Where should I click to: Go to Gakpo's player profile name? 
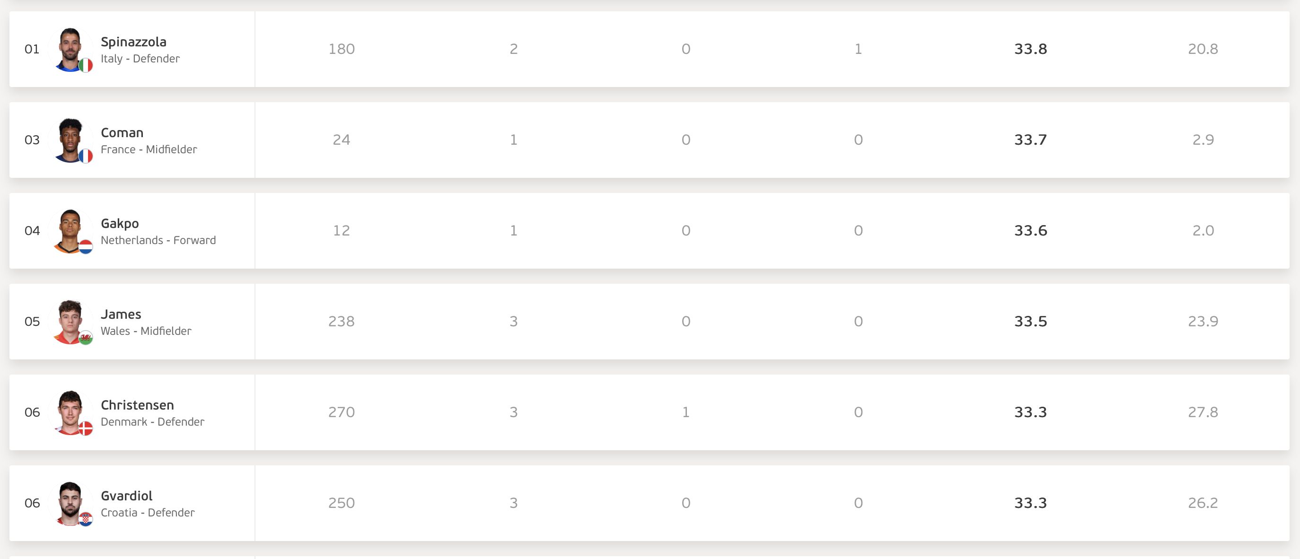(120, 224)
